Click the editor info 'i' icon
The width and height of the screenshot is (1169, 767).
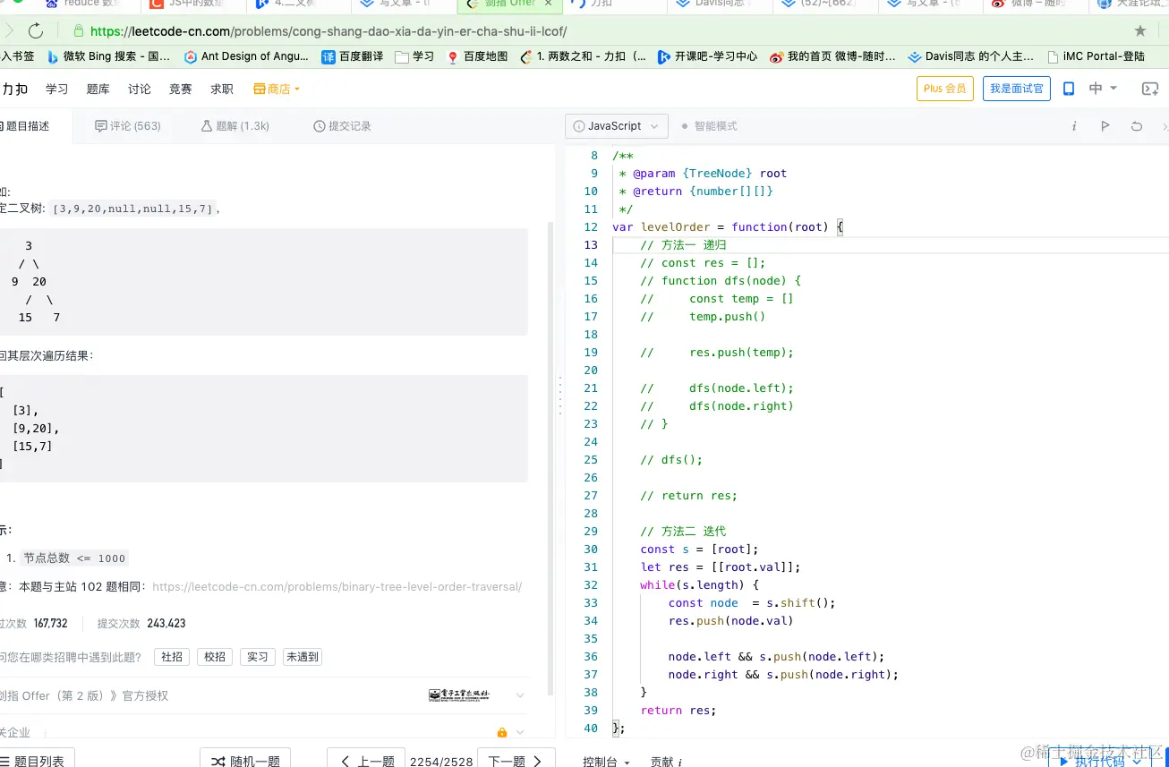[1074, 126]
